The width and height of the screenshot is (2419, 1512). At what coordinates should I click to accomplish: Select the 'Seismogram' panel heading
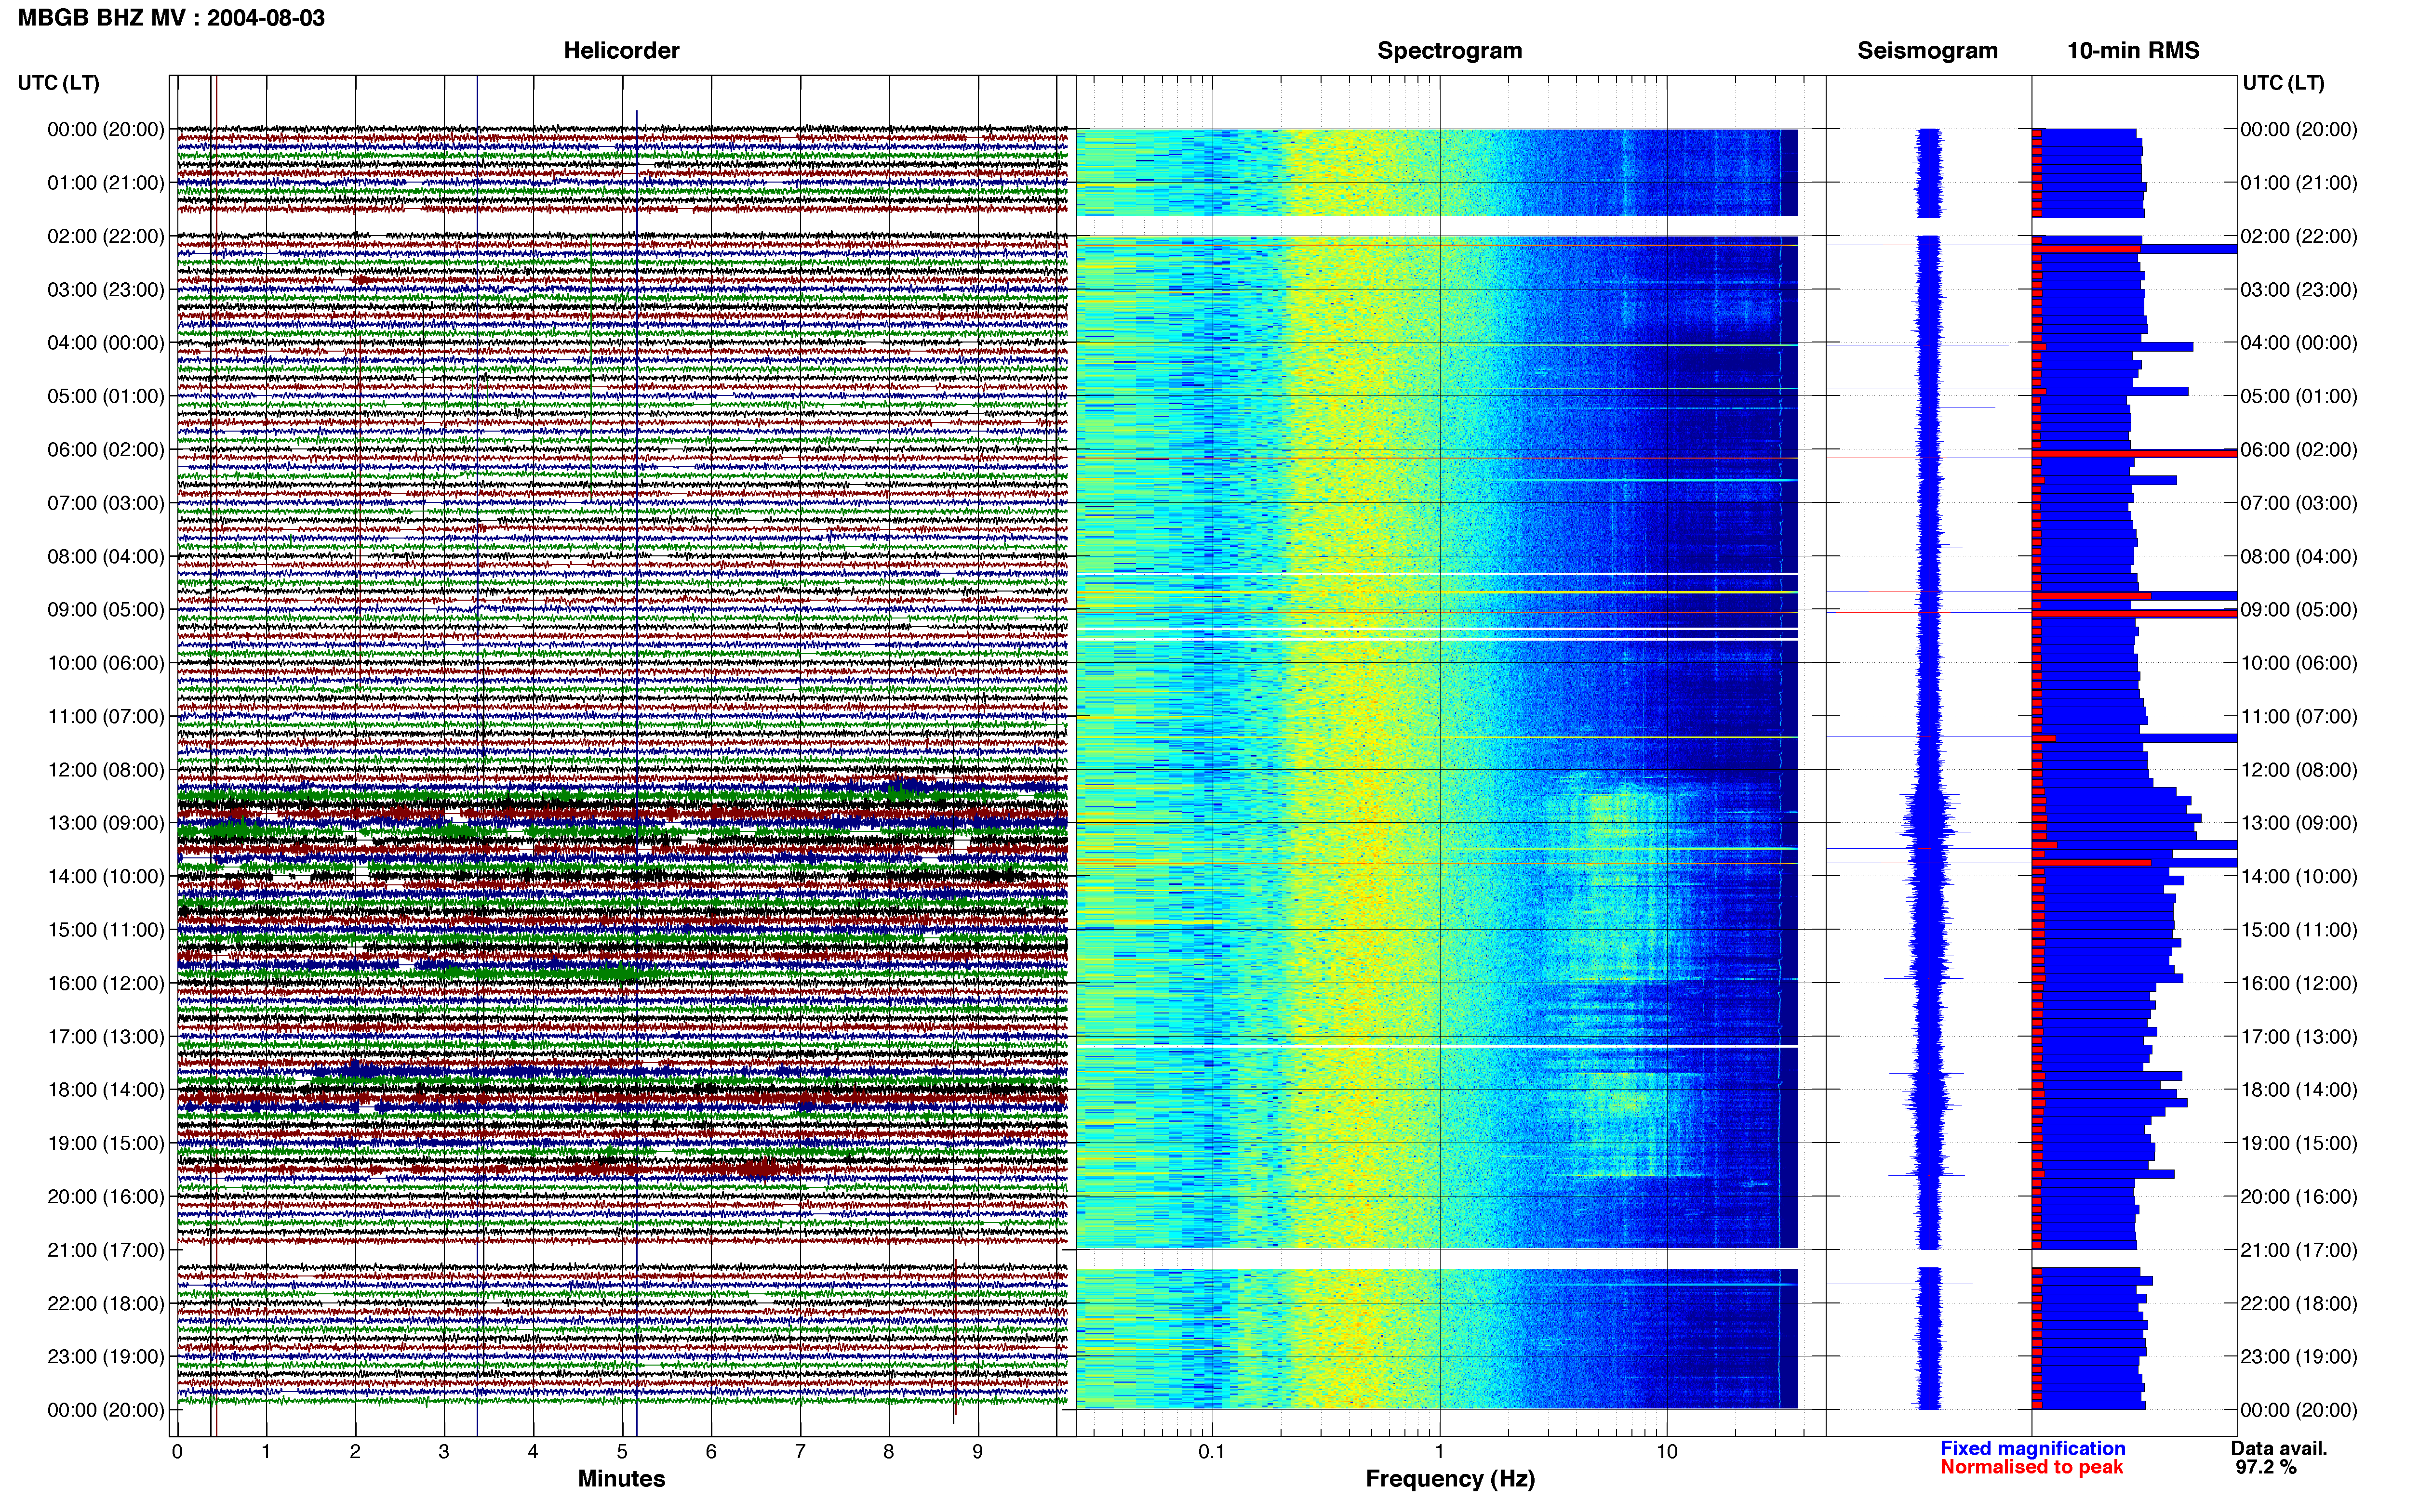tap(1927, 50)
